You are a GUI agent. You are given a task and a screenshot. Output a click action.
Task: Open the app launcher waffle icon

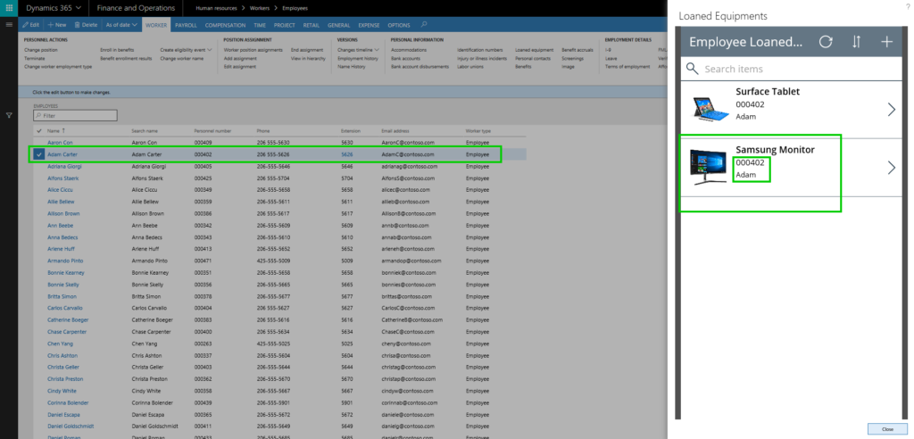pos(9,8)
